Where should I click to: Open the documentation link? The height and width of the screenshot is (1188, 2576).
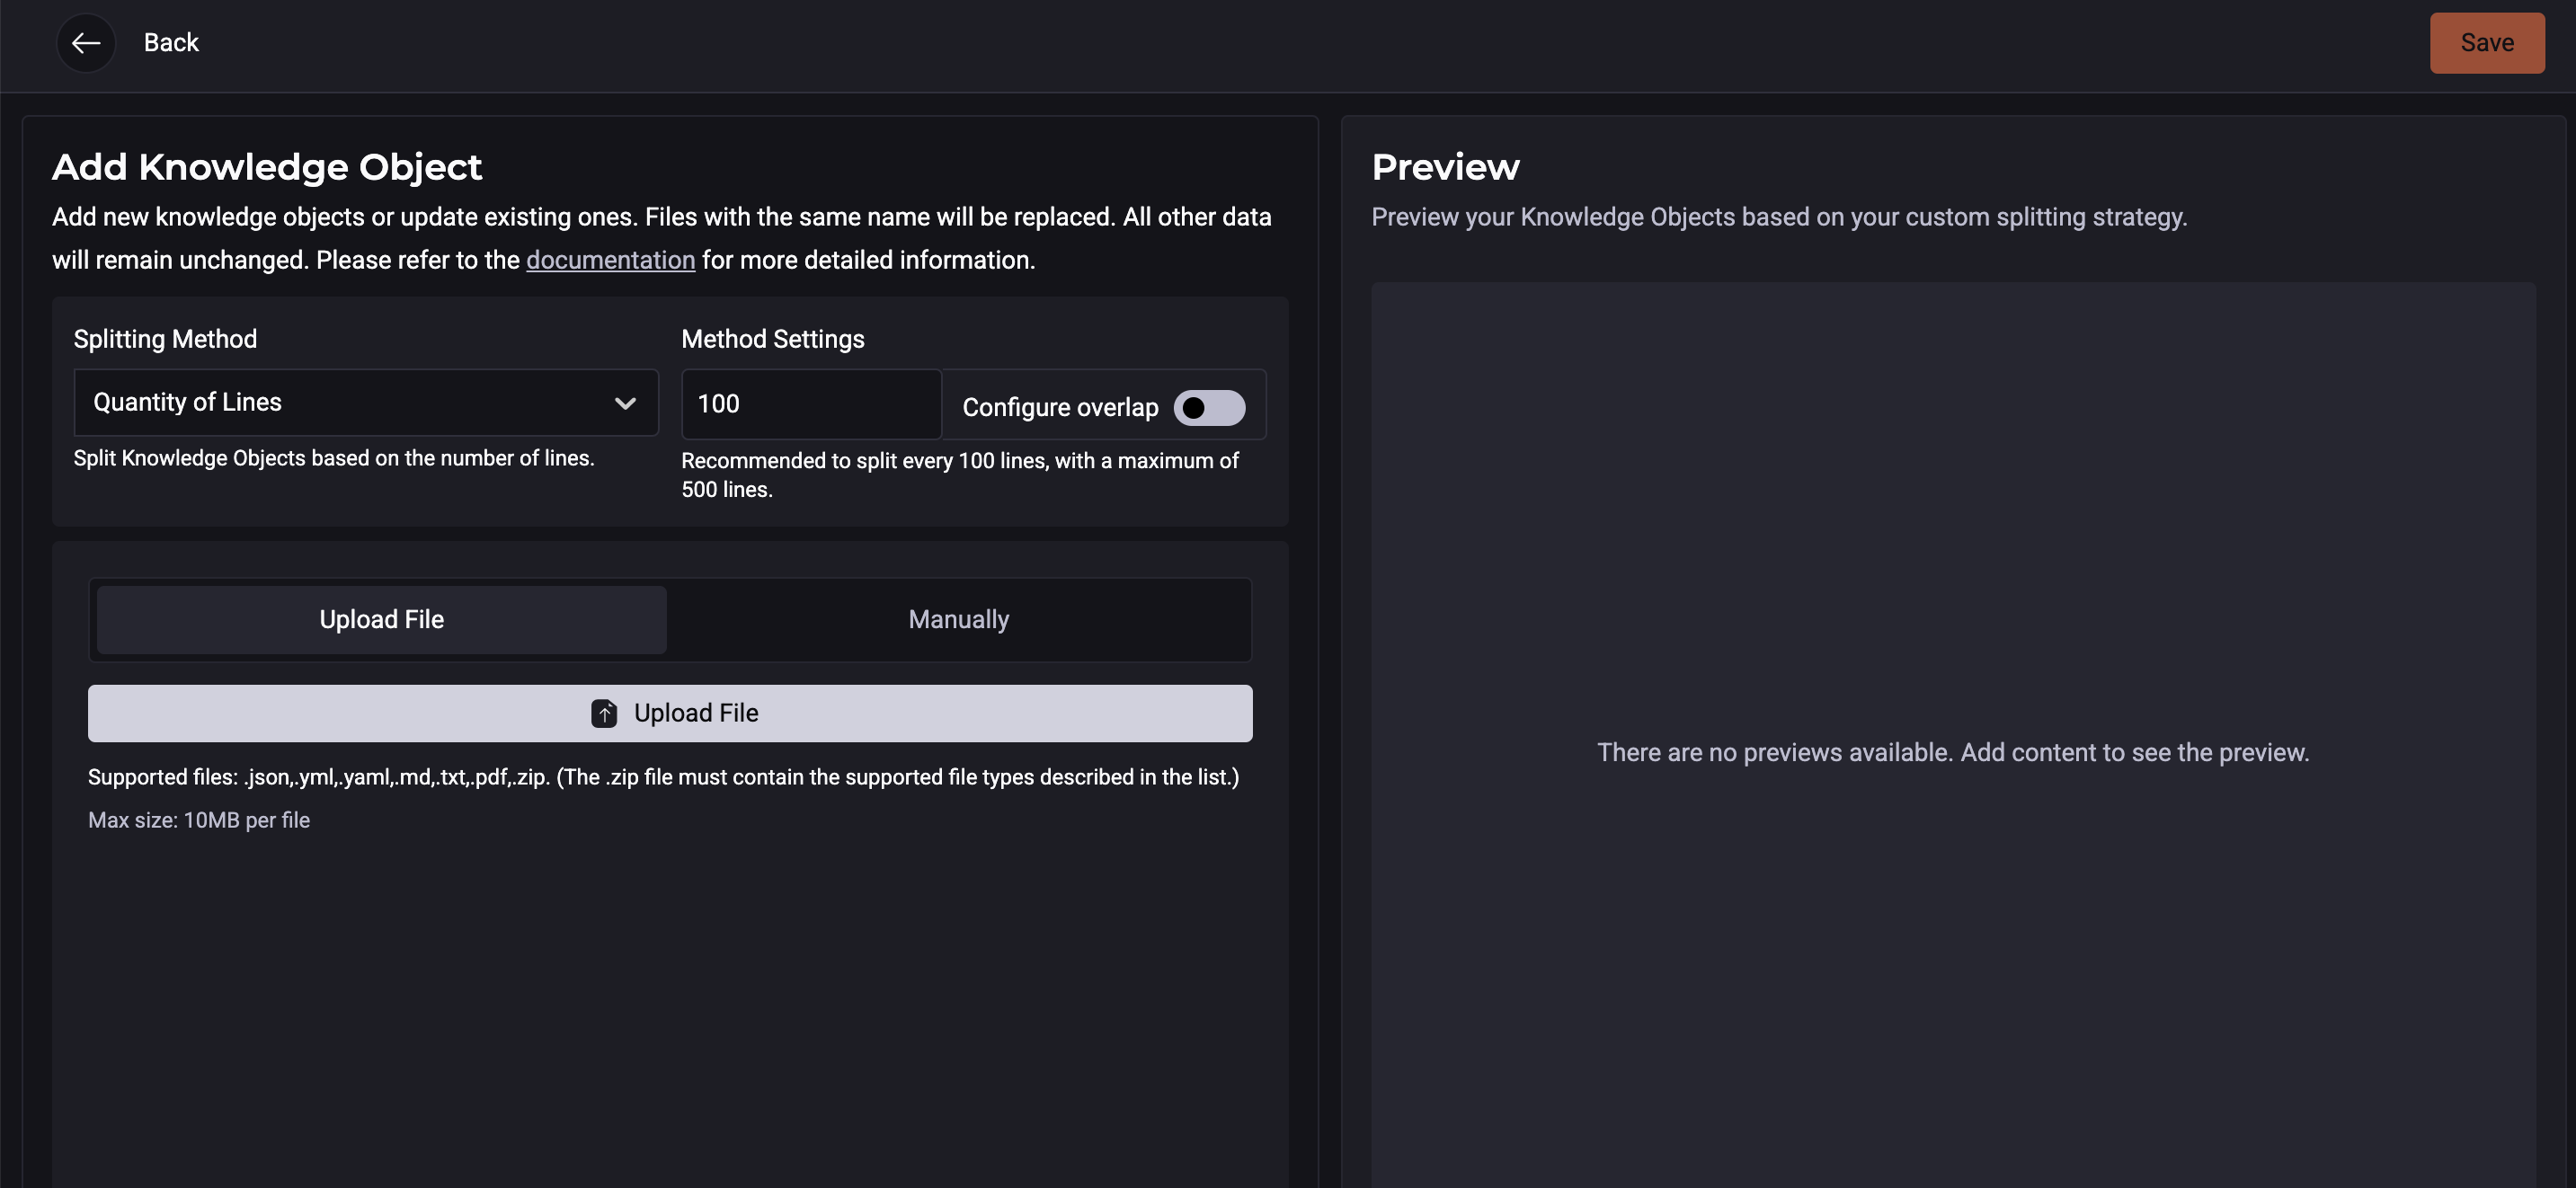coord(610,260)
